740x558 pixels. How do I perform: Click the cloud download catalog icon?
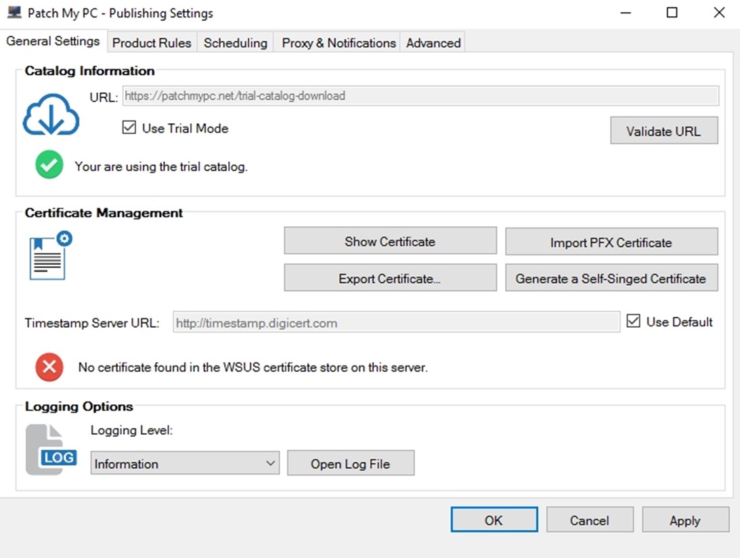(x=51, y=114)
